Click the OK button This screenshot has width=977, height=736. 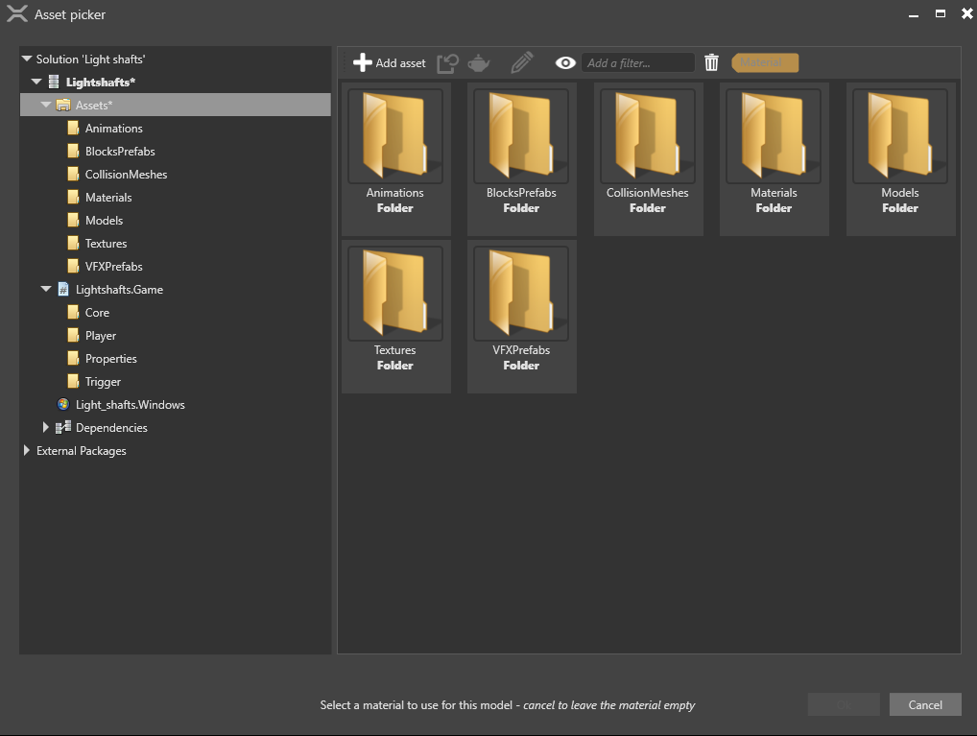click(x=843, y=703)
